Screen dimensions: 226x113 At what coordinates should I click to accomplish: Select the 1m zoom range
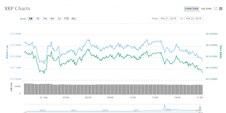[45, 19]
